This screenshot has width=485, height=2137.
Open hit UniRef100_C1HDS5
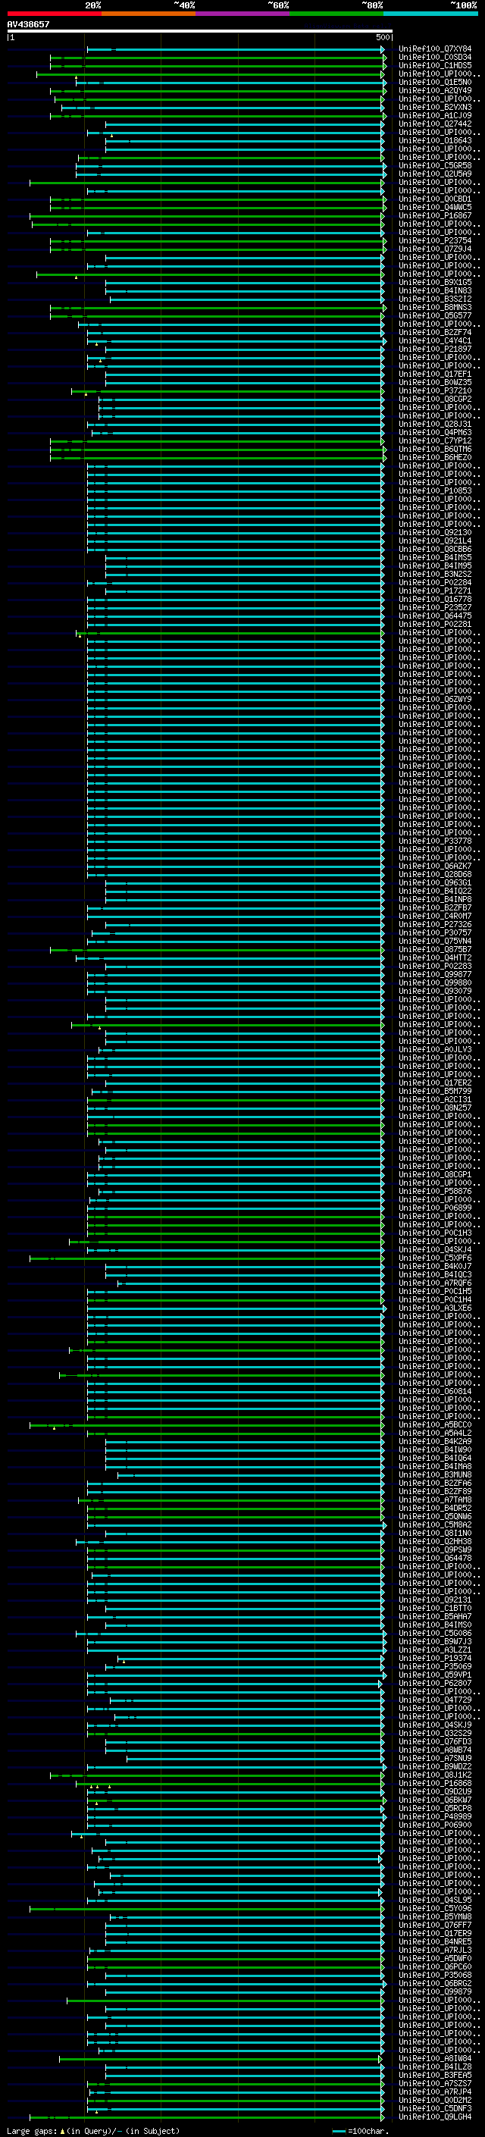435,65
